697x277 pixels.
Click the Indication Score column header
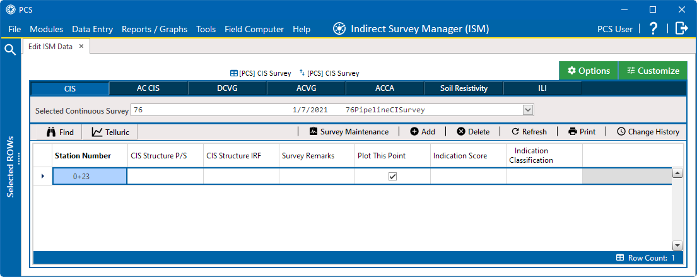click(467, 156)
